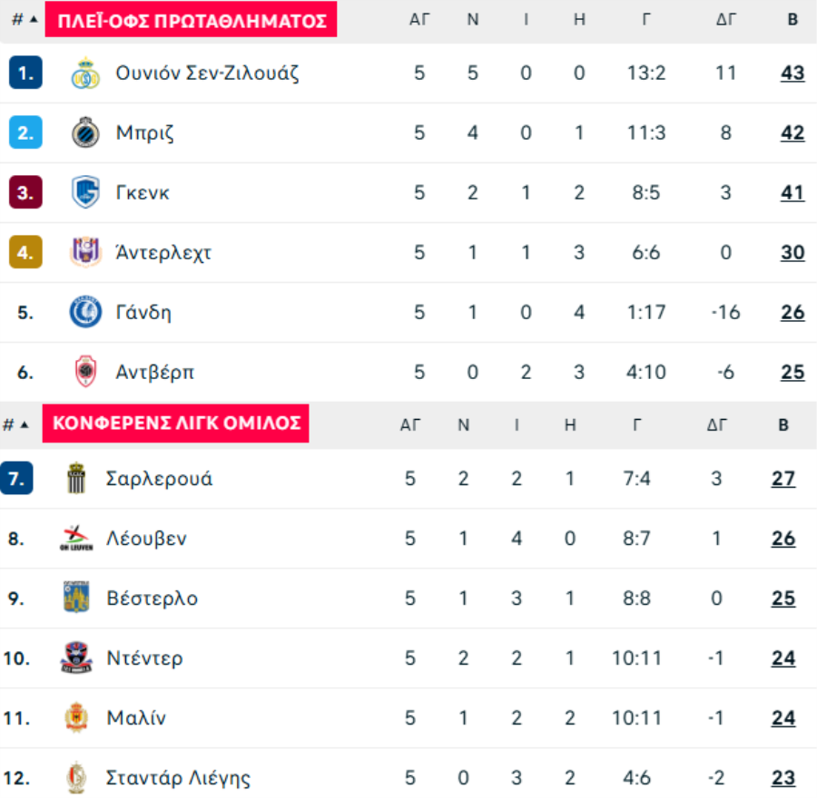The height and width of the screenshot is (798, 817).
Task: Select ΠΛΕΪ-ΟΦΣ ΠΡΩΤΑΘΛΗΜΑΤΟΣ tab
Action: point(191,19)
